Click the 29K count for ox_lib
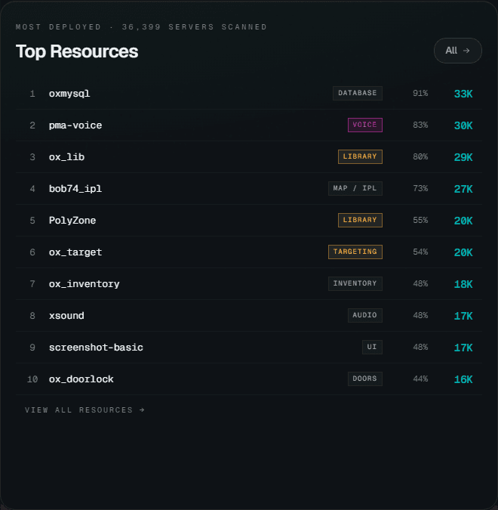498x510 pixels. [x=463, y=157]
